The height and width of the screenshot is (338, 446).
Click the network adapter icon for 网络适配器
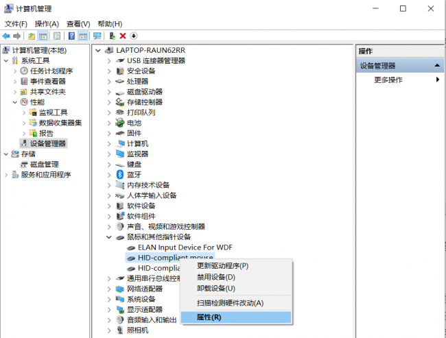click(x=120, y=289)
